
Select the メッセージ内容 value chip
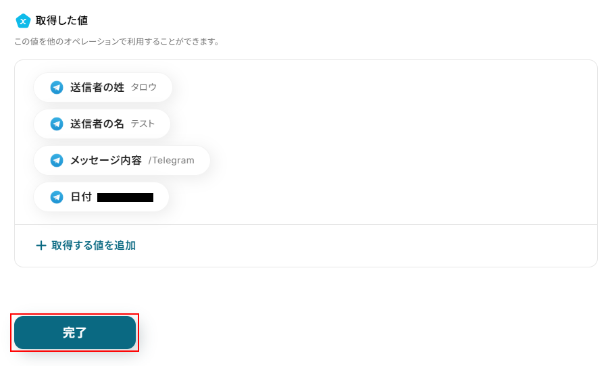coord(122,160)
